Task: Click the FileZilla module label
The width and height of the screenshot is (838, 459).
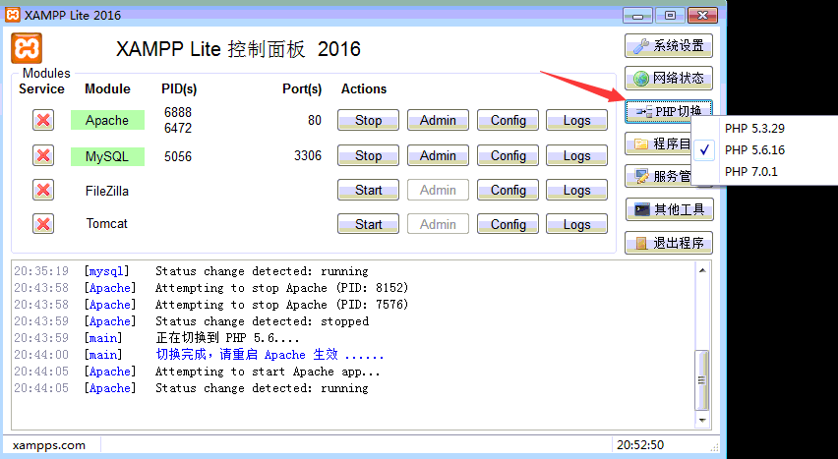Action: [107, 191]
